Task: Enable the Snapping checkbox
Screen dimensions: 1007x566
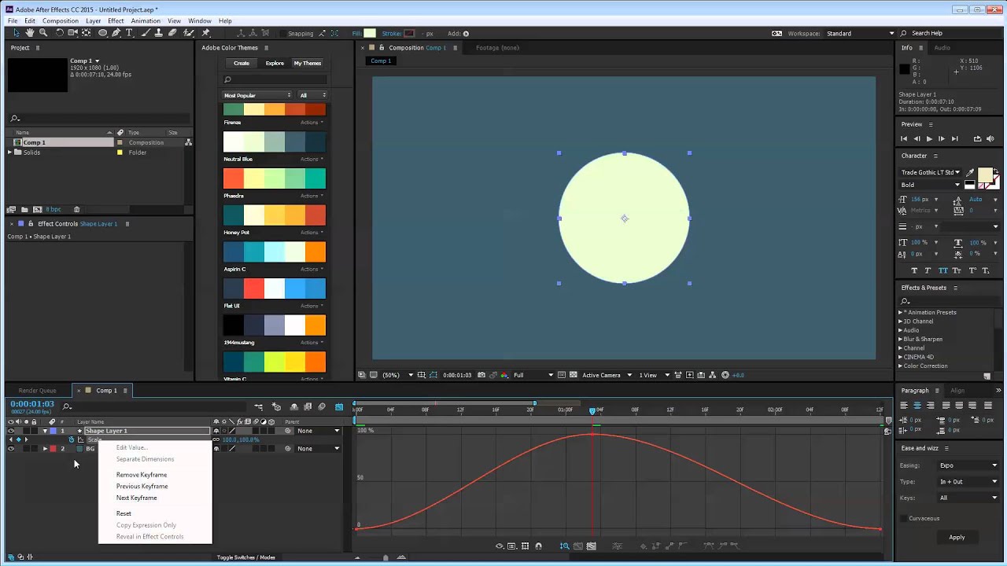Action: (x=282, y=33)
